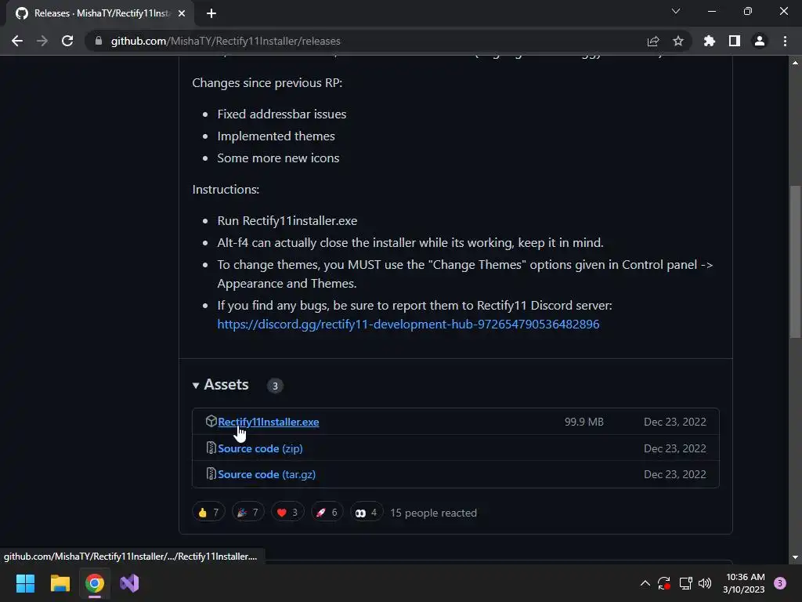Image resolution: width=802 pixels, height=602 pixels.
Task: Open the Chrome extensions puzzle icon
Action: (x=709, y=41)
